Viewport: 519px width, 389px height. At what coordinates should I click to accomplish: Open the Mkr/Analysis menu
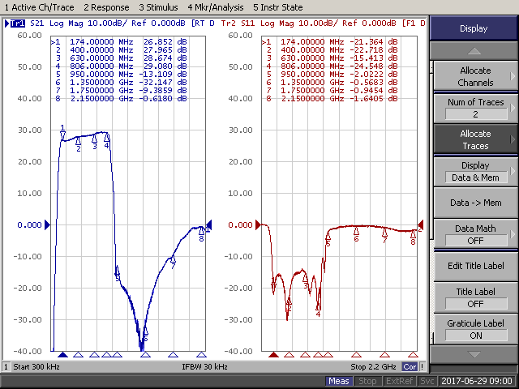tap(216, 7)
